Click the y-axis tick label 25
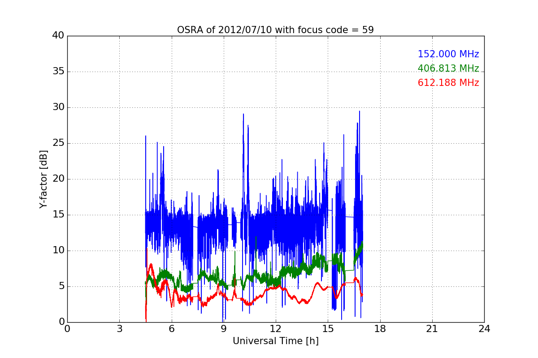Screen dimensions: 538x358 pos(58,143)
